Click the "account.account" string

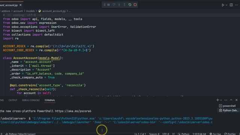[x=38, y=62]
